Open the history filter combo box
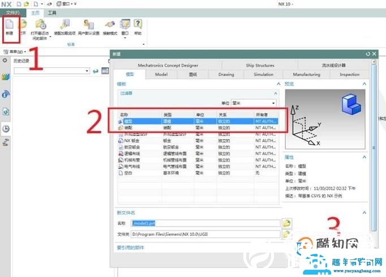386x277 pixels. click(x=52, y=71)
